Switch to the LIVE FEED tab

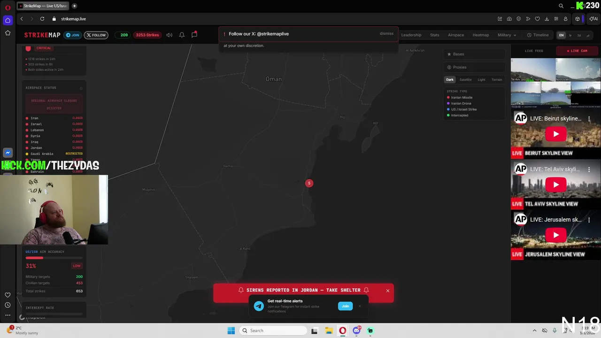tap(534, 51)
